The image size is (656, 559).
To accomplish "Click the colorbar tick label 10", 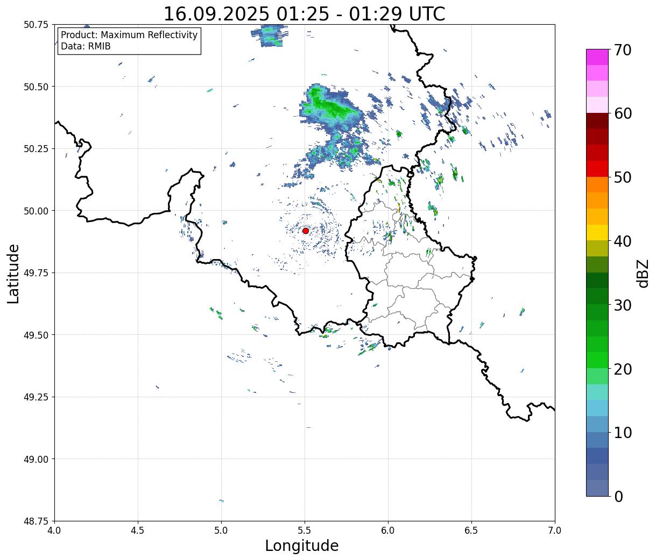I will pos(622,433).
